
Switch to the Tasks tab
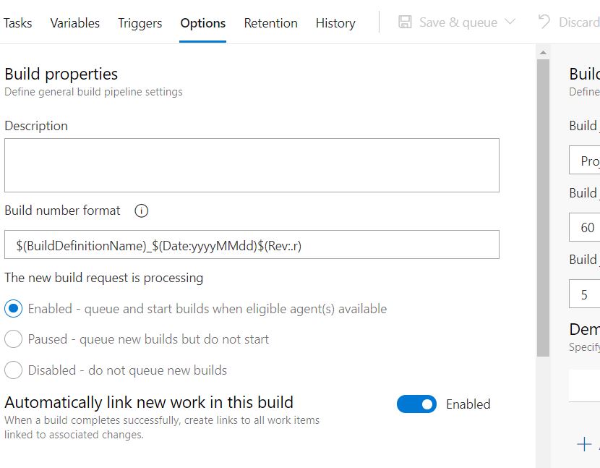click(x=17, y=22)
